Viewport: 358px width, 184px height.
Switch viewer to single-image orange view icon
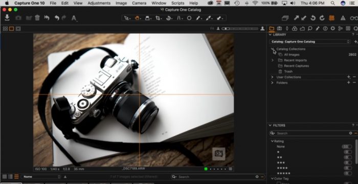point(11,29)
